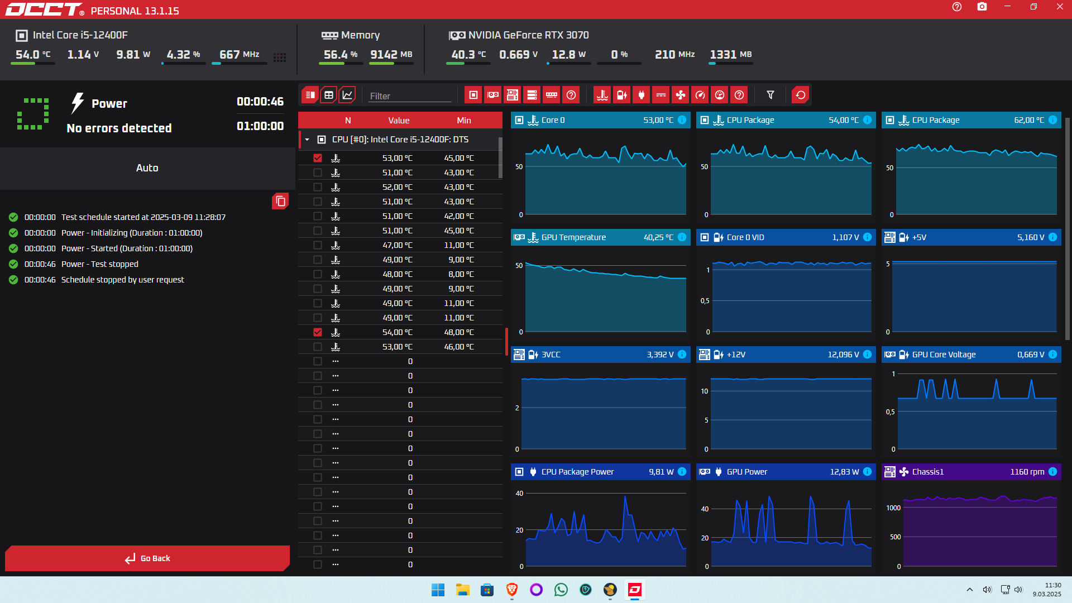1072x603 pixels.
Task: Open info for the GPU Core Voltage graph
Action: point(1053,355)
